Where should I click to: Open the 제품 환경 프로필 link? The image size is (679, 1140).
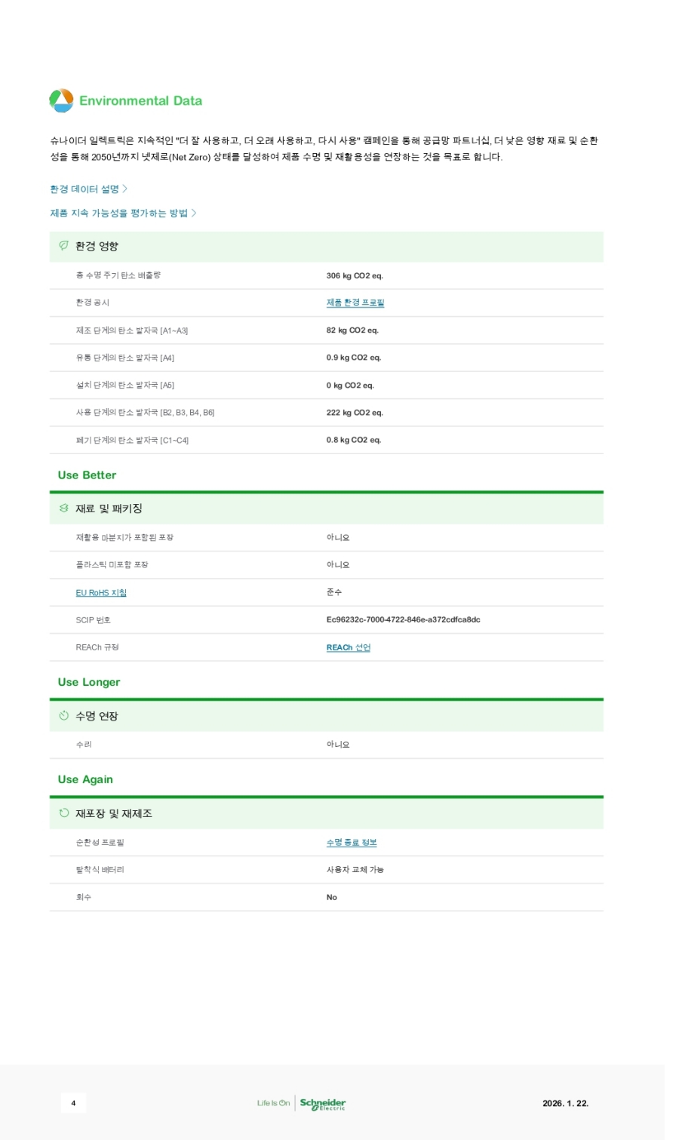point(355,303)
